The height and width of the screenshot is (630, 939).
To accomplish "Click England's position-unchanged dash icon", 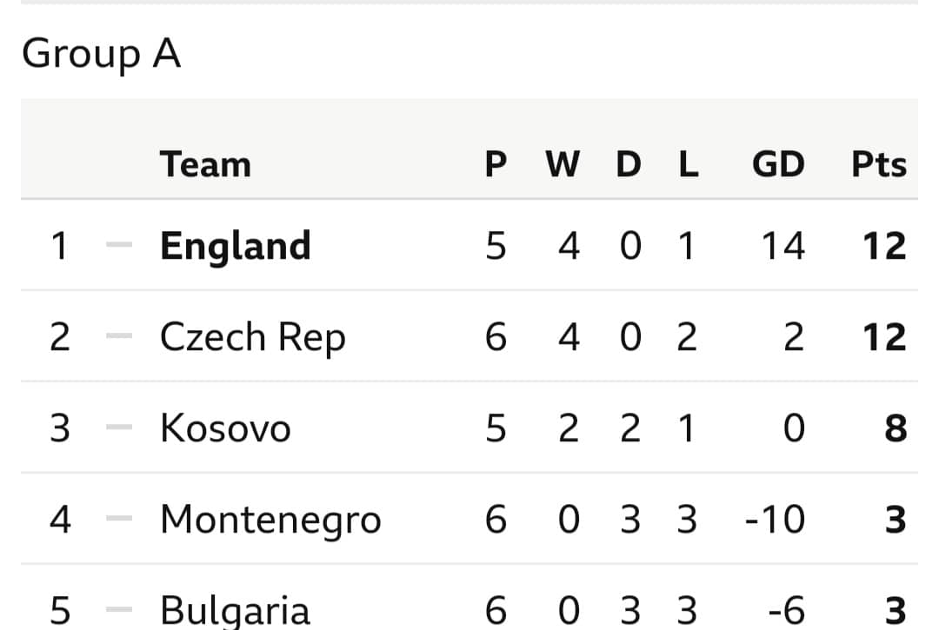I will click(118, 244).
